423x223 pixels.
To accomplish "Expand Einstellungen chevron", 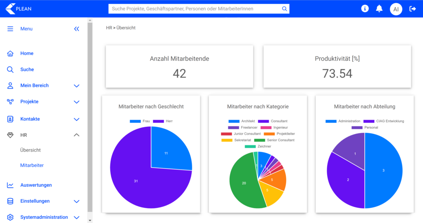I will 76,202.
